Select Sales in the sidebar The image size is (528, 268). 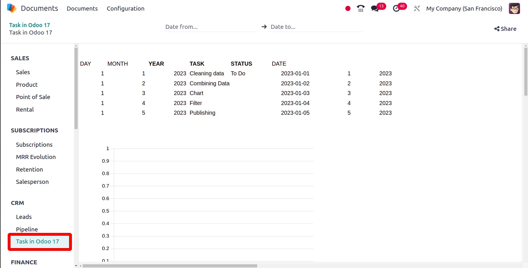tap(23, 72)
